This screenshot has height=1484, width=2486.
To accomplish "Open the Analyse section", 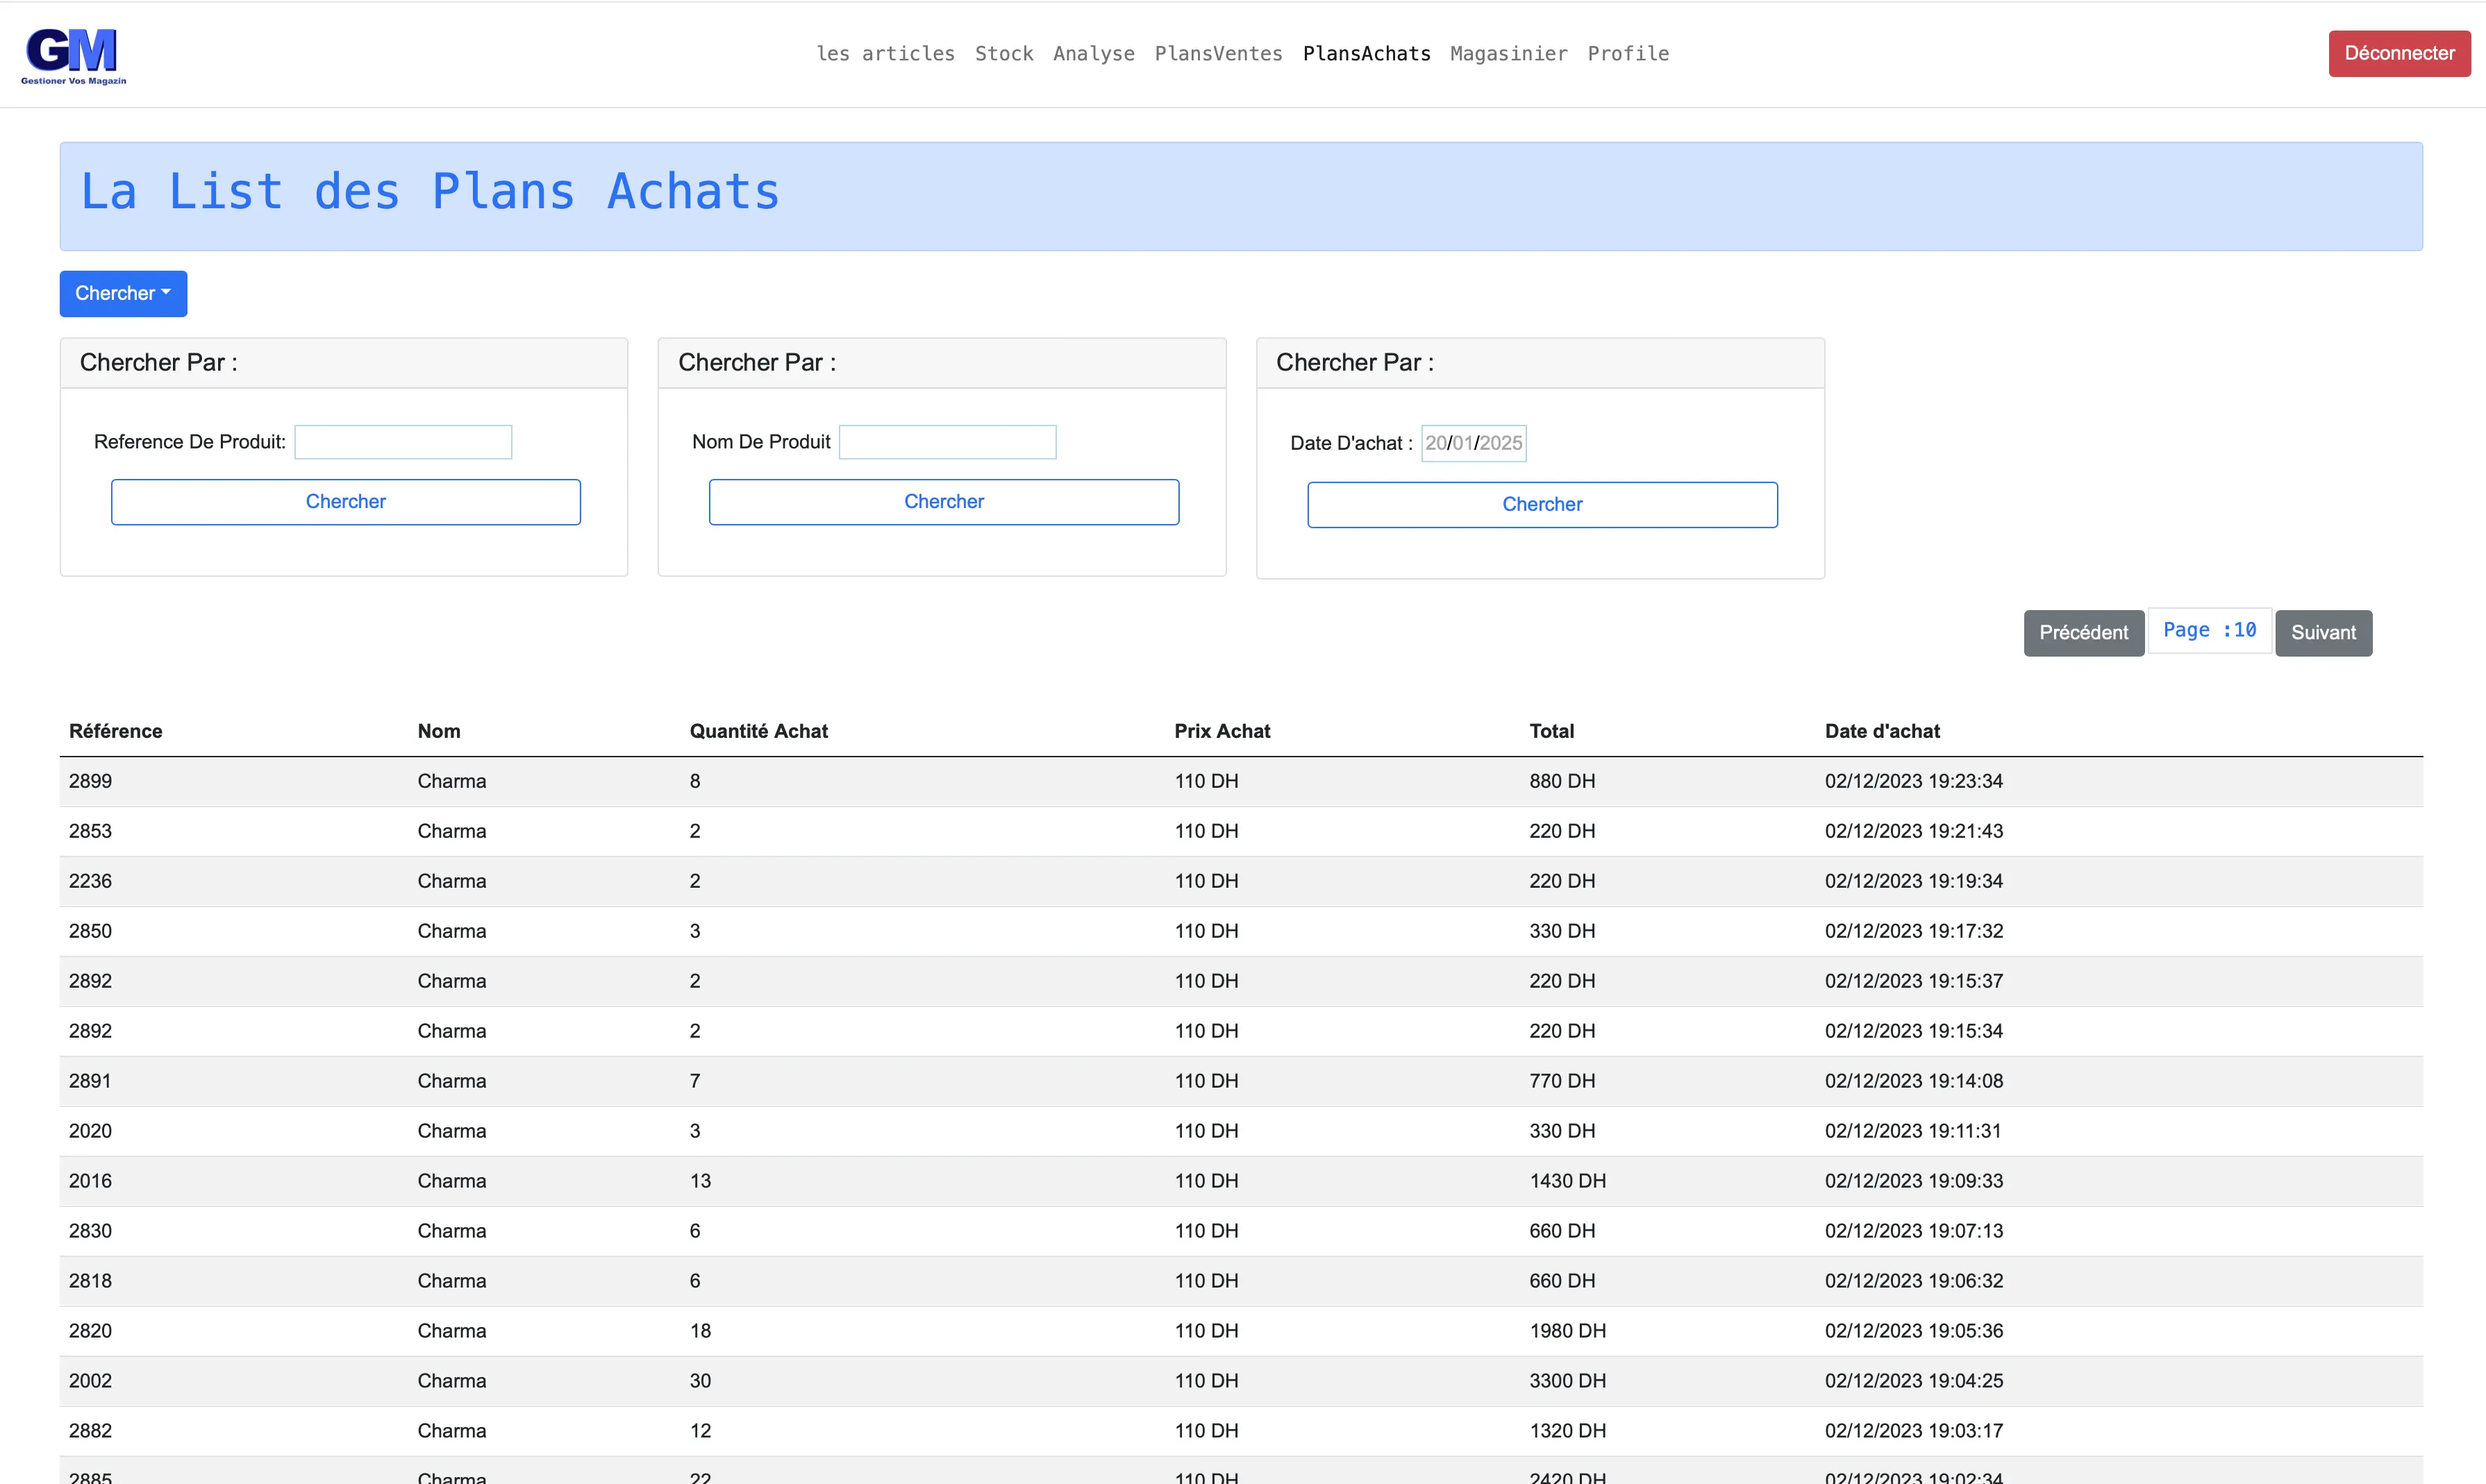I will (1094, 54).
